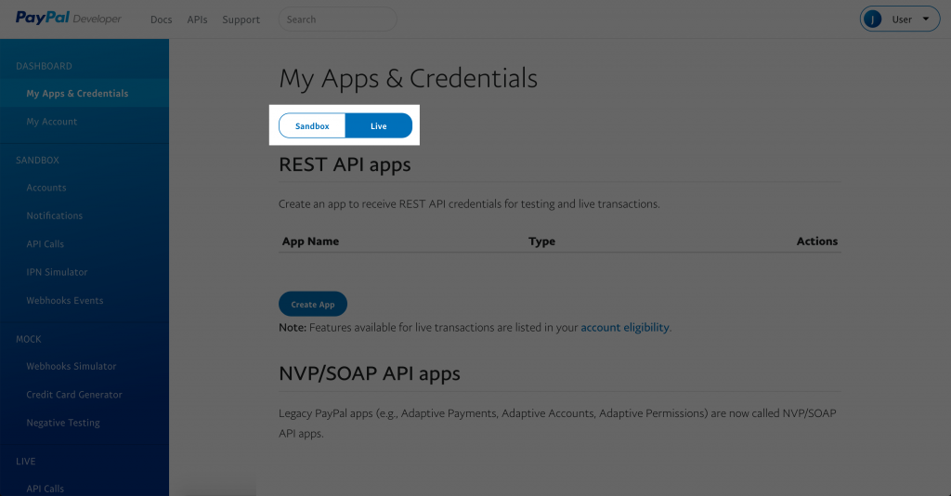Open the APIs menu
951x496 pixels.
tap(197, 20)
